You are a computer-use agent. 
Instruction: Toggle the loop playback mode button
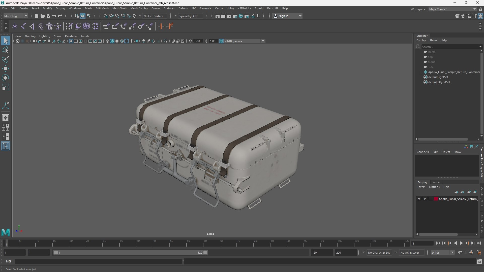click(460, 252)
